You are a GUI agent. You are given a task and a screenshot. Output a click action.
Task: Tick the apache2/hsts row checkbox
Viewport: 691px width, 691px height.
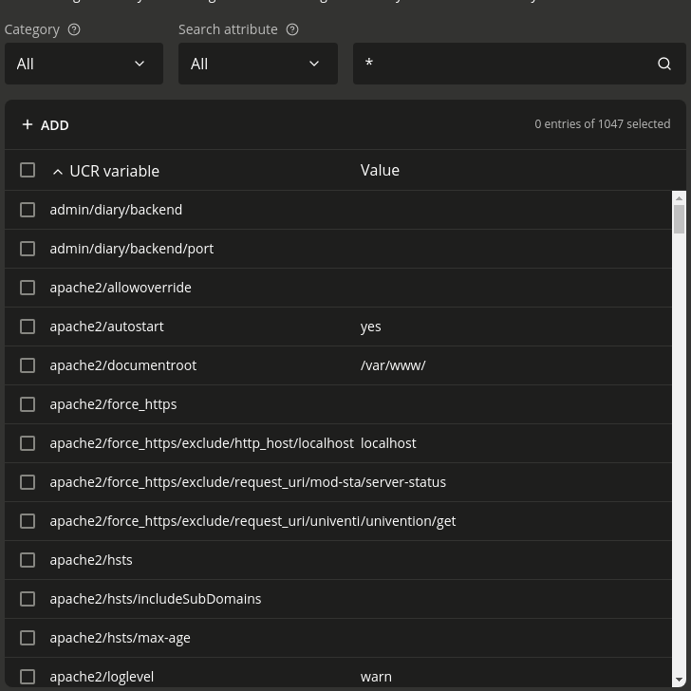pyautogui.click(x=28, y=560)
